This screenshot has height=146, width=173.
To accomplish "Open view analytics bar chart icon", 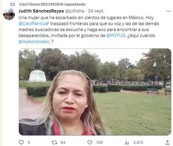I will pos(127,142).
